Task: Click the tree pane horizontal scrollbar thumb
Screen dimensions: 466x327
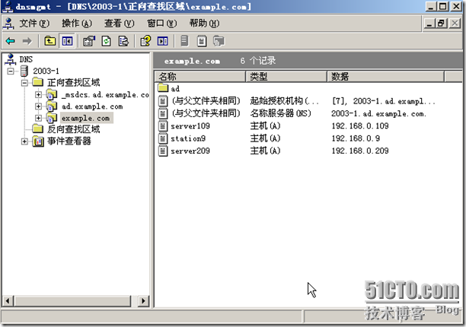Action: (x=72, y=301)
